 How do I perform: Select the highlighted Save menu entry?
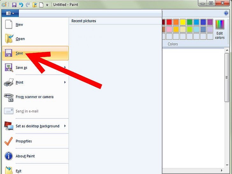pyautogui.click(x=35, y=53)
